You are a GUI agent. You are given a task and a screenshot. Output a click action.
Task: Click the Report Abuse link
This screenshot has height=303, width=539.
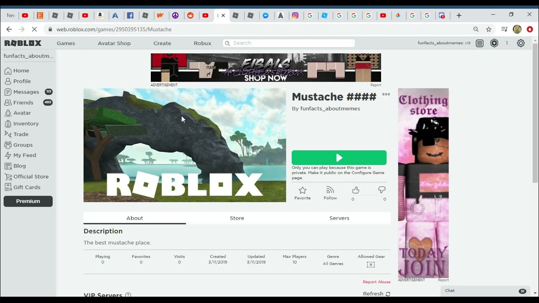pos(376,282)
